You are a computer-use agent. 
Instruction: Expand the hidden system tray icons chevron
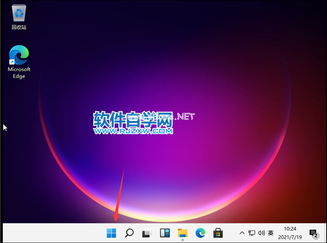tap(242, 233)
